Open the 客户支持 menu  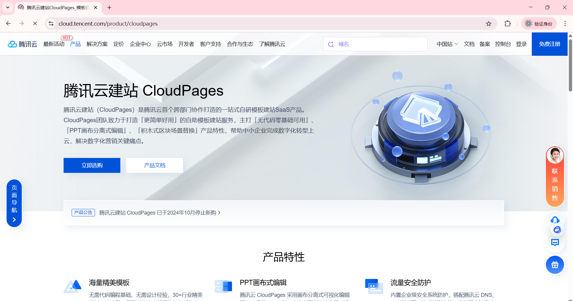coord(211,44)
